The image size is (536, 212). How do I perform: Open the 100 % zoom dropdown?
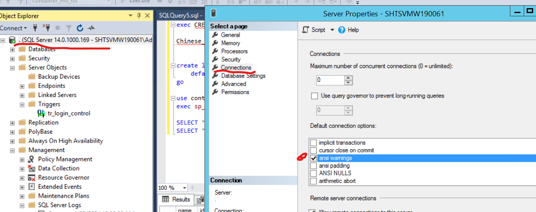coord(185,188)
